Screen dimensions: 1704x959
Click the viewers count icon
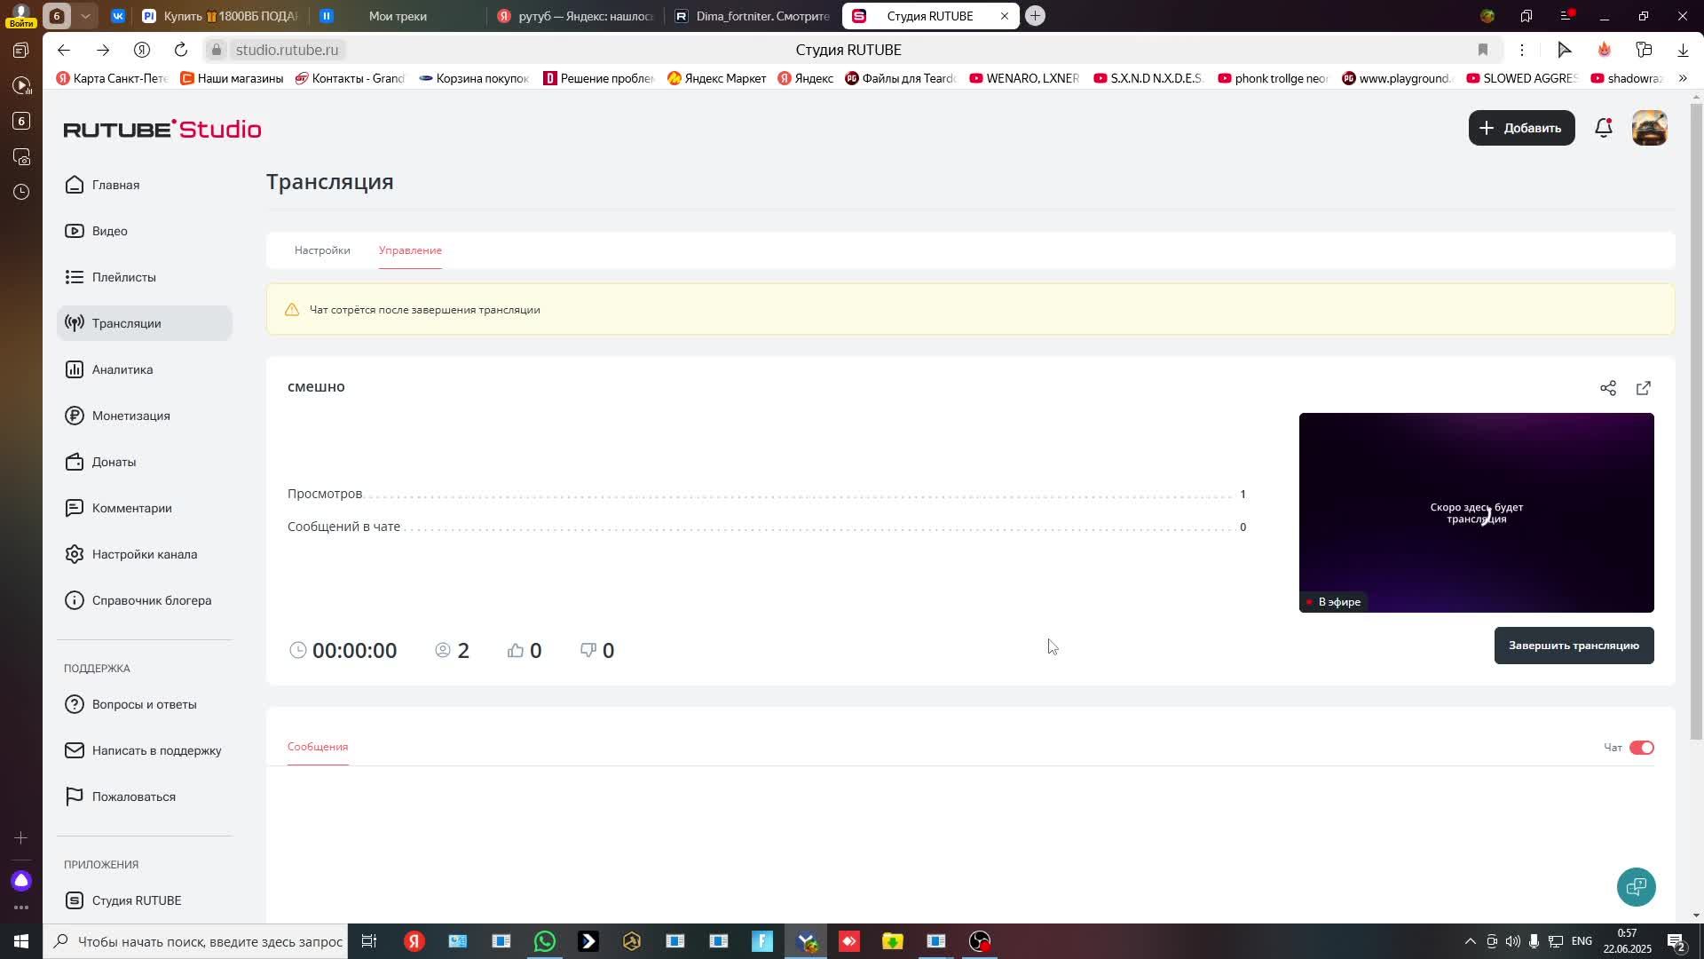(443, 651)
